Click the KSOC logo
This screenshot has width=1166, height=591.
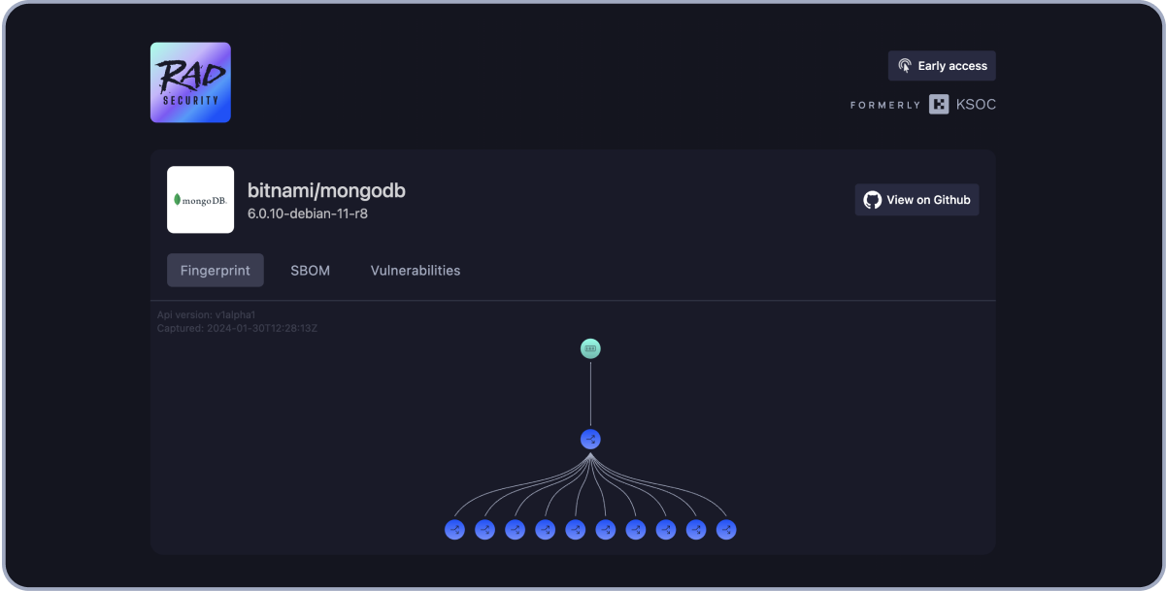click(x=961, y=105)
